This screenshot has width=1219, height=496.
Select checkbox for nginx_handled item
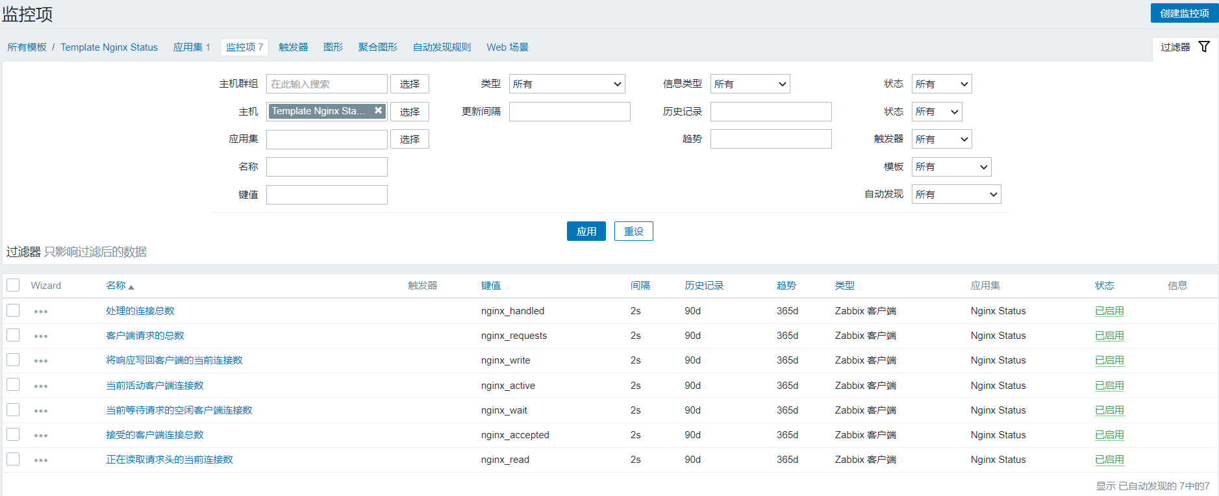click(13, 310)
